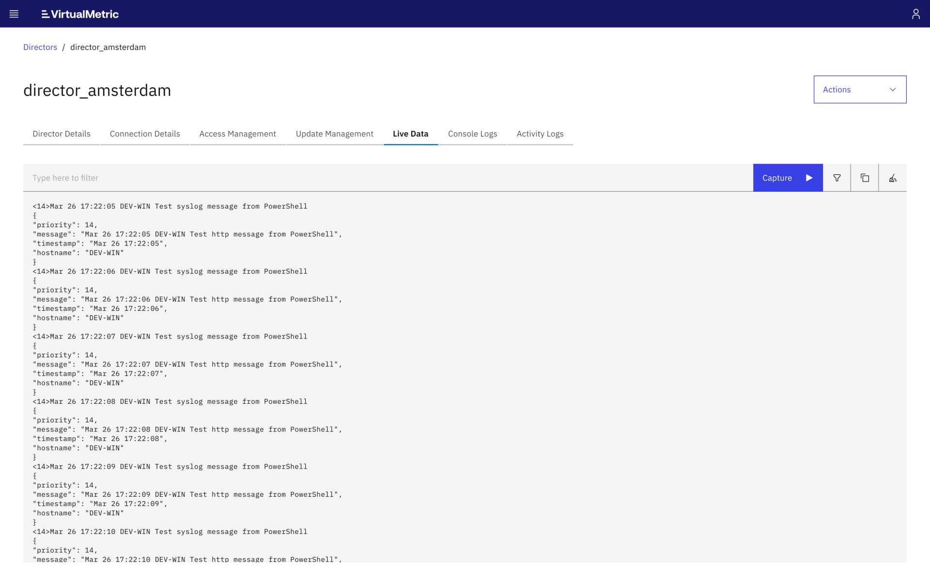
Task: View the Activity Logs tab
Action: pyautogui.click(x=540, y=134)
